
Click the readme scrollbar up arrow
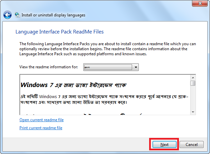pos(193,78)
